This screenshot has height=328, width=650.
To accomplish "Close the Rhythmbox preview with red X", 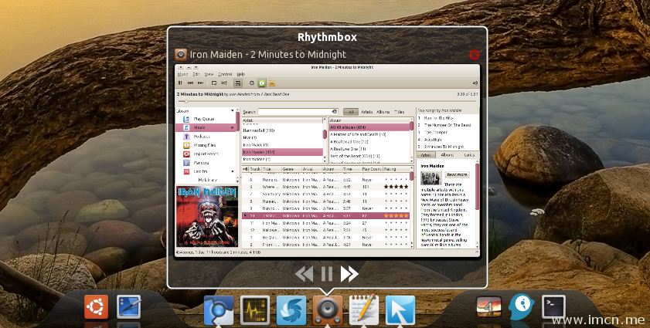I will click(x=475, y=55).
